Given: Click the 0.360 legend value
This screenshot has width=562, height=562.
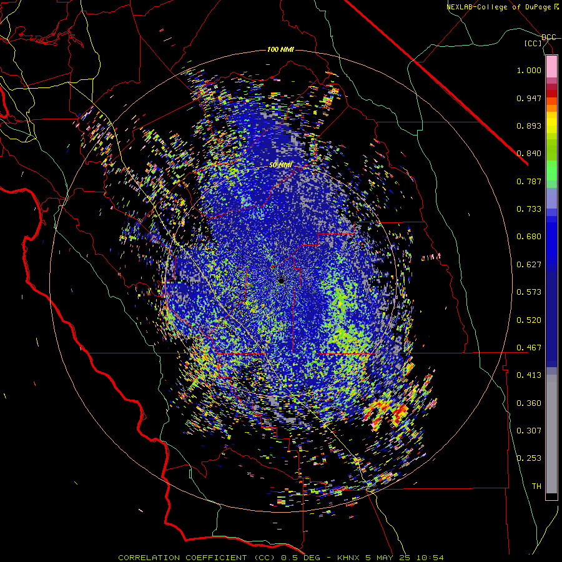Looking at the screenshot, I should [529, 403].
